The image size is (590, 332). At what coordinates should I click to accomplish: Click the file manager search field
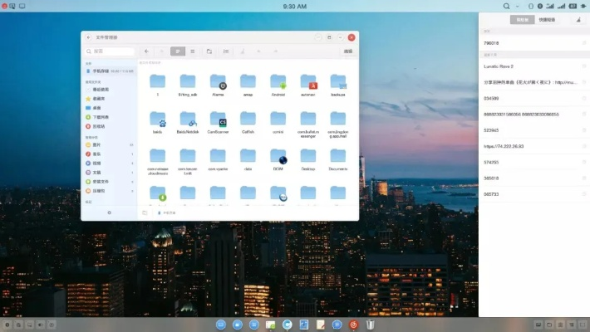109,51
